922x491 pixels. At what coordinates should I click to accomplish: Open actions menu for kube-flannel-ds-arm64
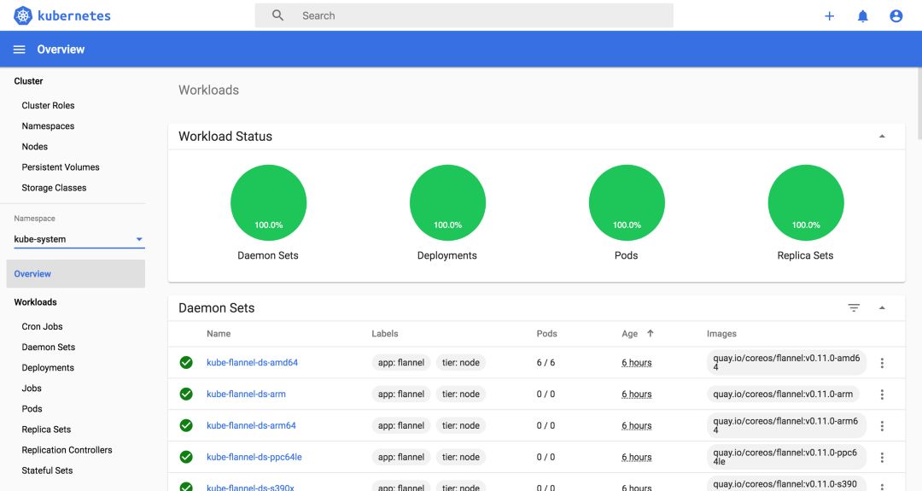point(882,426)
